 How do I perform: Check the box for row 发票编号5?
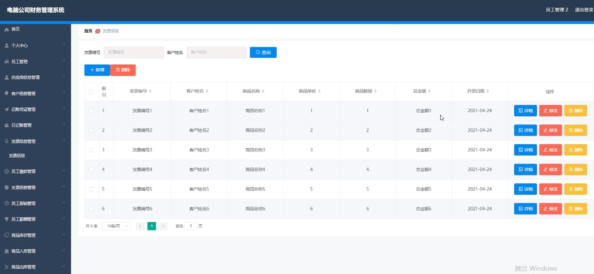pyautogui.click(x=91, y=189)
